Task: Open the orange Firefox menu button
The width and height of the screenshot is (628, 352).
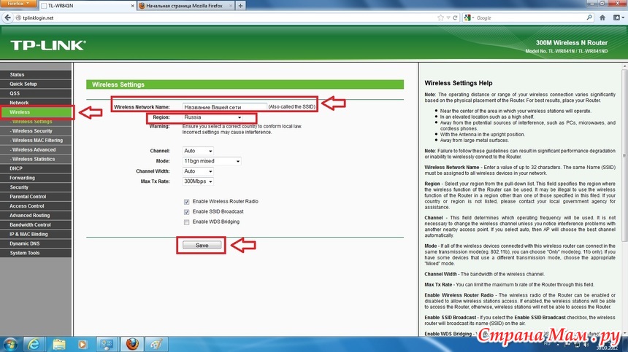Action: [18, 3]
